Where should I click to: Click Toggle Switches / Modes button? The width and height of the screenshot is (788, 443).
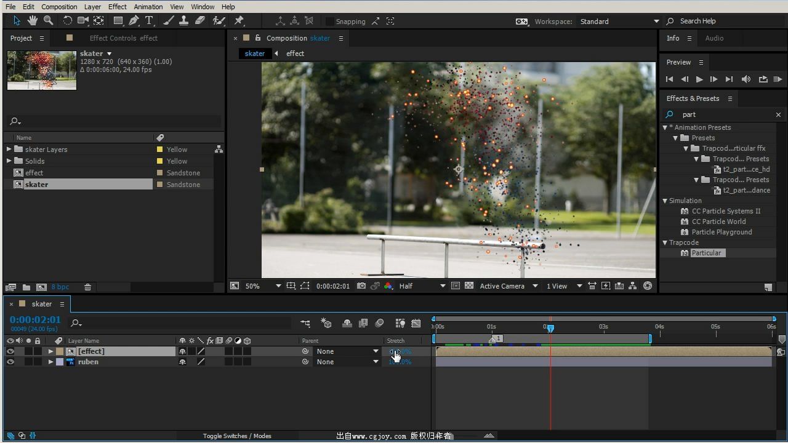237,436
